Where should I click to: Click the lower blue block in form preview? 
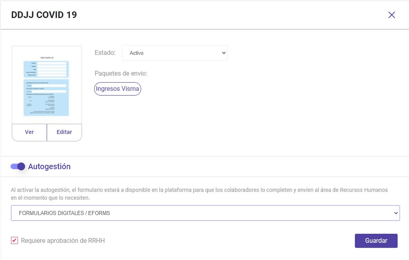pyautogui.click(x=46, y=98)
